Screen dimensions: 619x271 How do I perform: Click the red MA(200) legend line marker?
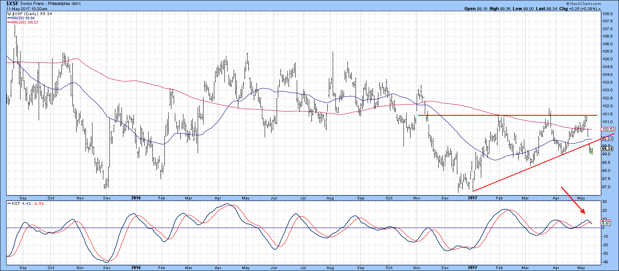click(x=9, y=22)
